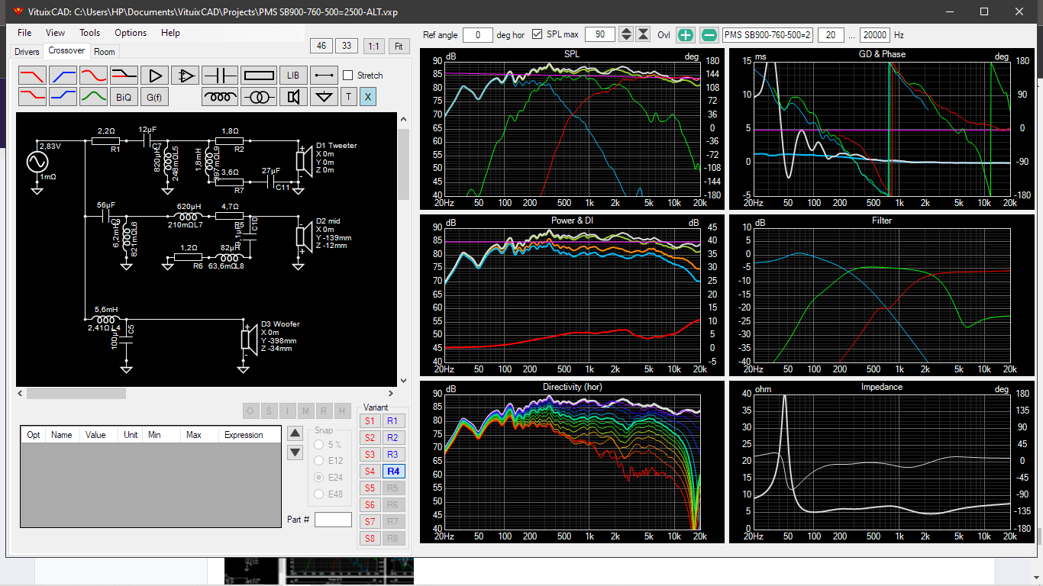Screen dimensions: 1043x586
Task: Move parameter row up with up-arrow button
Action: coord(295,433)
